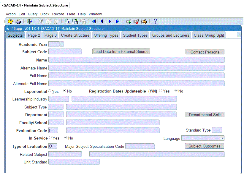Click the Contact Persons button
244x175 pixels.
(205, 52)
